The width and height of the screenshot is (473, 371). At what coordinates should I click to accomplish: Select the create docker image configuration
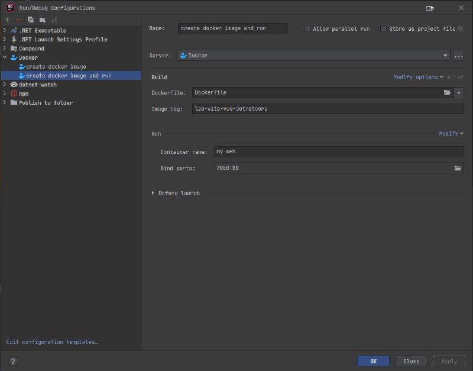click(x=56, y=67)
